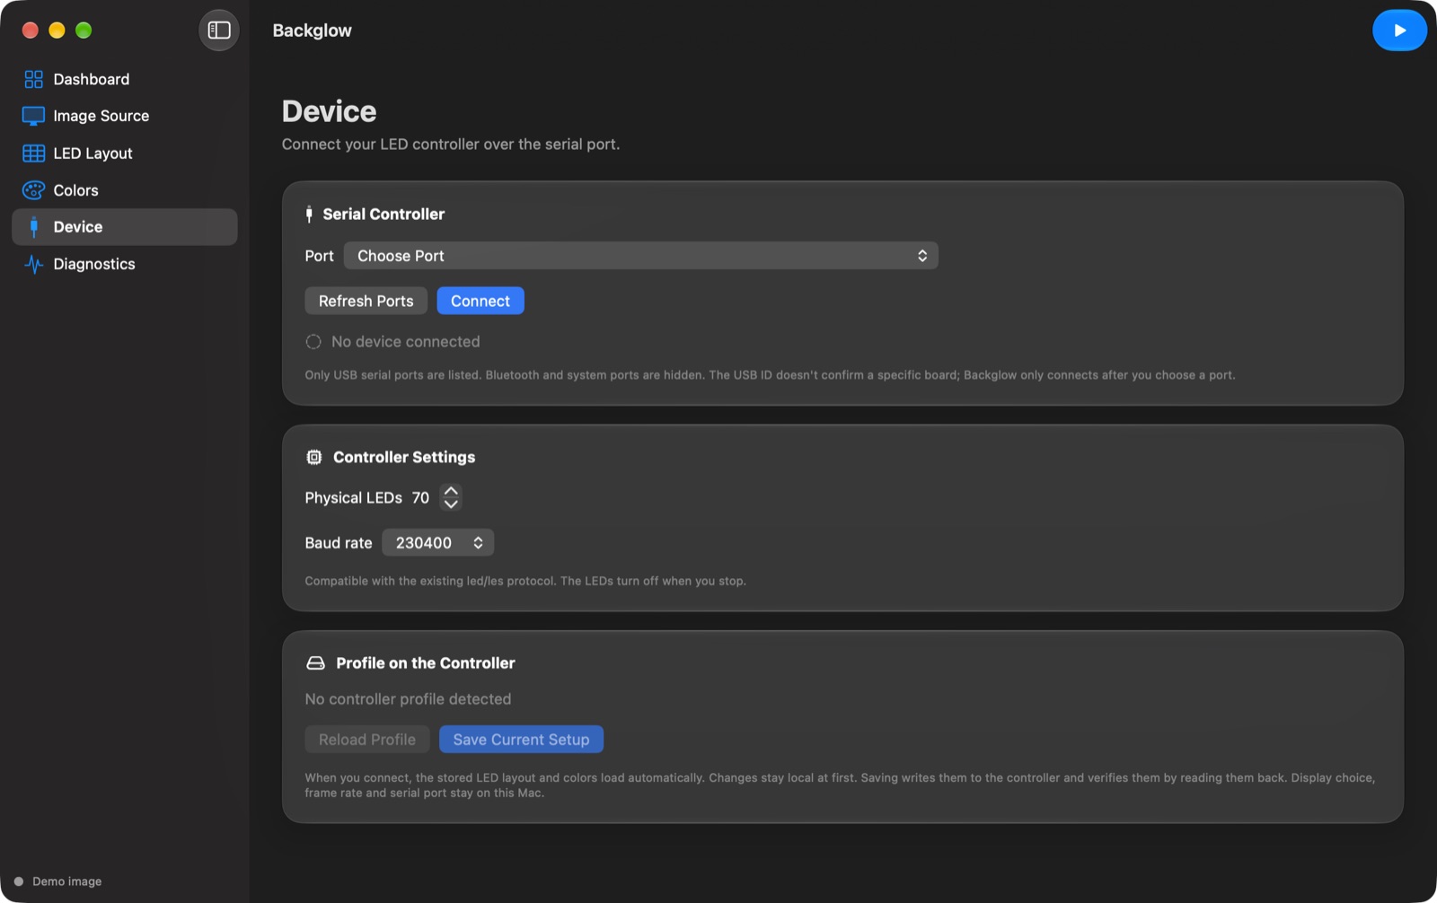Click the Baud rate label
This screenshot has height=903, width=1437.
[x=339, y=543]
